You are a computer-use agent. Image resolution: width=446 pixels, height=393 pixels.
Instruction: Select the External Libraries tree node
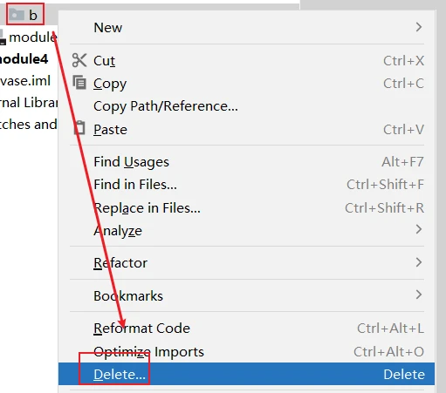pyautogui.click(x=29, y=103)
